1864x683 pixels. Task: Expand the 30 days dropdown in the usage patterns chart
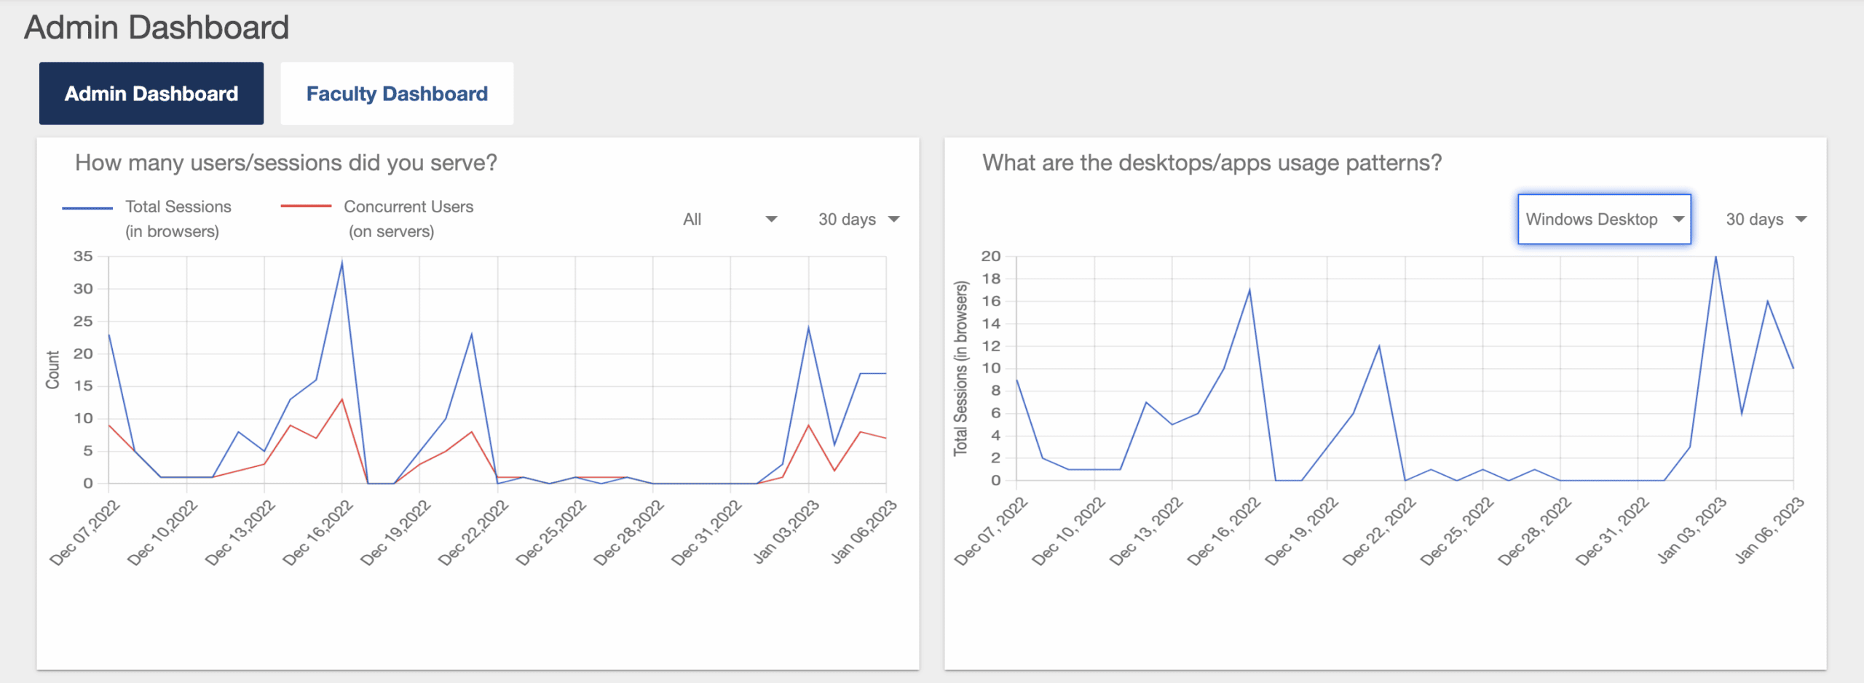pos(1766,219)
